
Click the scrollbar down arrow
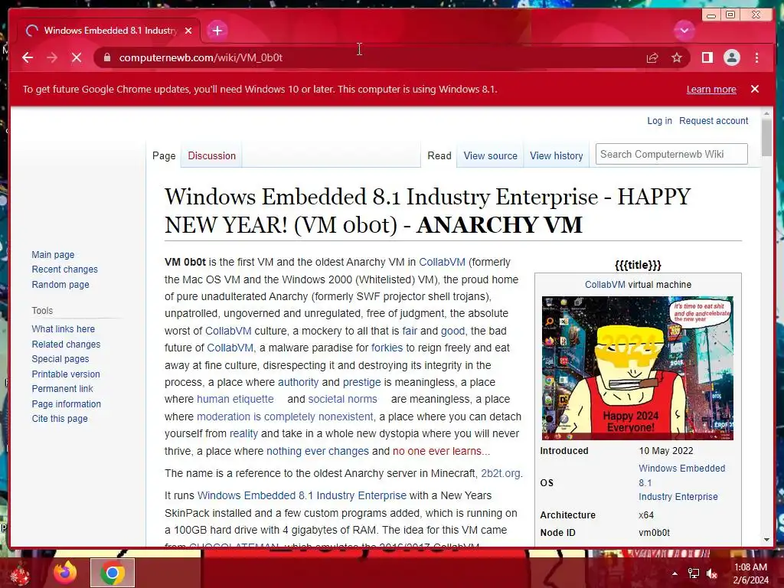click(x=766, y=540)
